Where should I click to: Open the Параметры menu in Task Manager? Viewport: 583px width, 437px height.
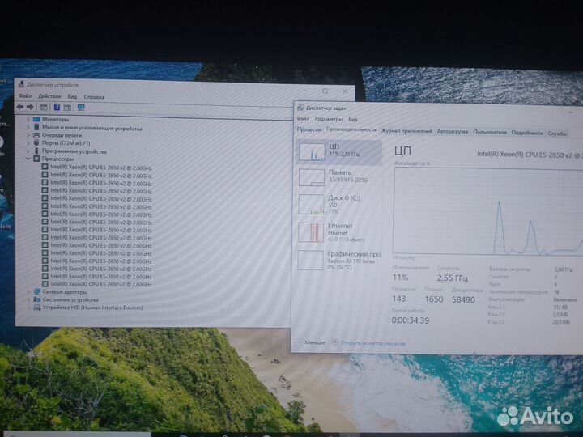(330, 119)
